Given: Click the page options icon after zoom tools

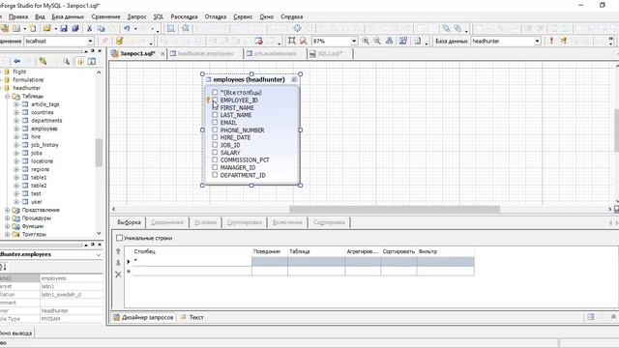Looking at the screenshot, I should 418,41.
